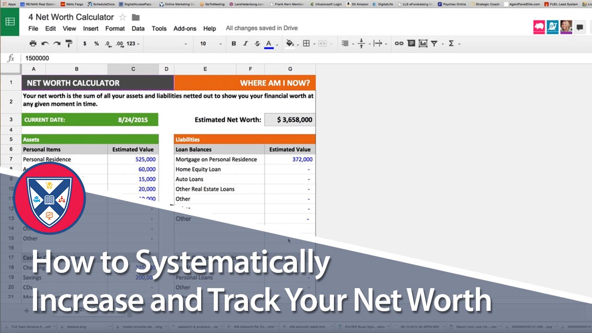Click the document title 4 Net Worth Calculator
Viewport: 592px width, 333px height.
[71, 17]
